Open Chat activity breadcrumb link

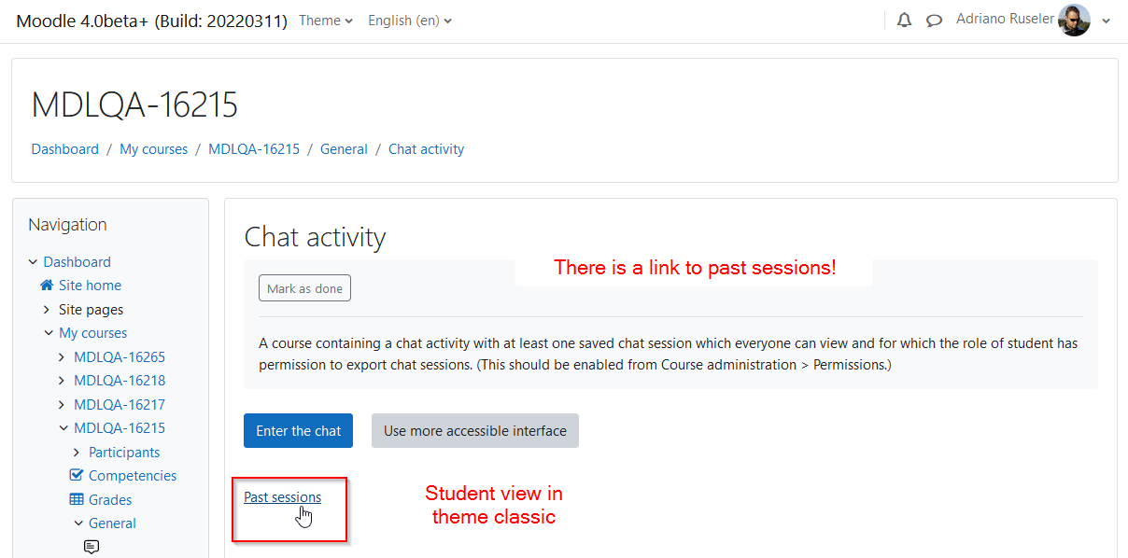426,149
